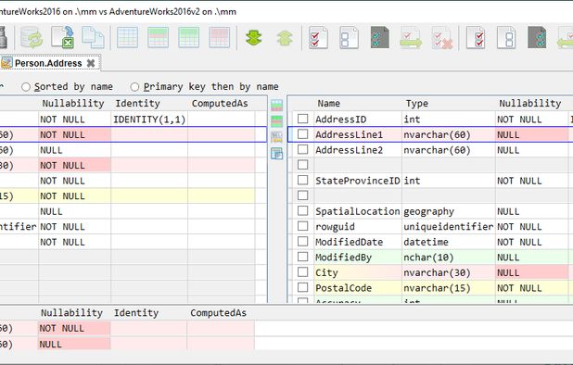Screen dimensions: 573x365
Task: Click the AddressLine2 name cell
Action: coord(358,150)
